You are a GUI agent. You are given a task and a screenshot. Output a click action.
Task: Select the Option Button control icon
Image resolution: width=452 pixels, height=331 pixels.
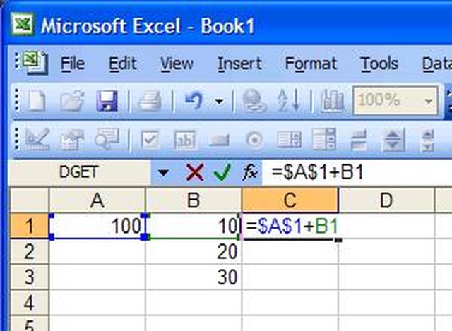(x=254, y=140)
